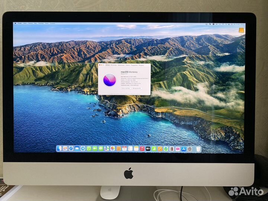Switch to the Ресурсы tab in About This Mac
Screen dimensions: 268x201
141,65
